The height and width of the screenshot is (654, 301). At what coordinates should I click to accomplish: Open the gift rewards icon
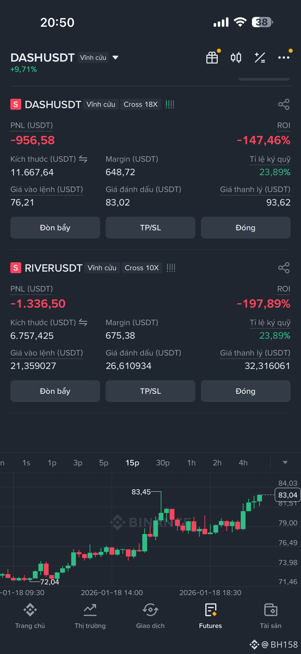pos(212,57)
